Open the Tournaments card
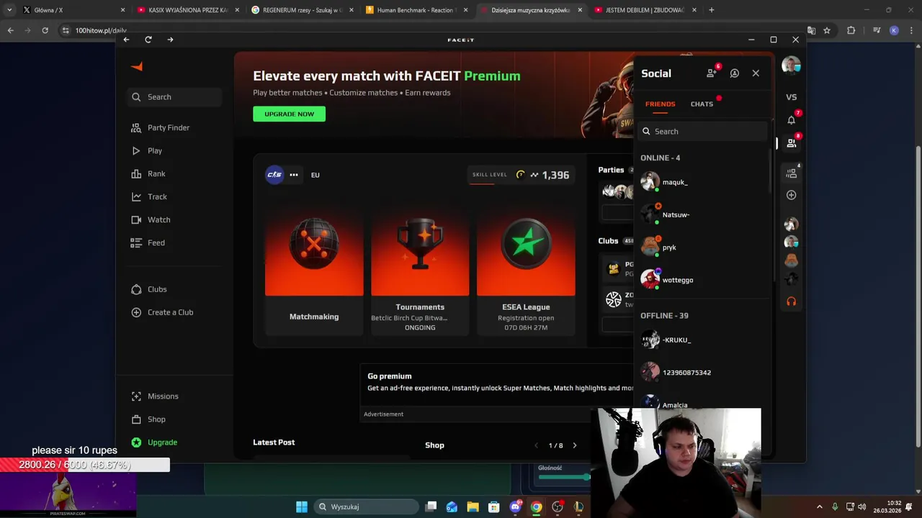This screenshot has width=922, height=518. [420, 269]
